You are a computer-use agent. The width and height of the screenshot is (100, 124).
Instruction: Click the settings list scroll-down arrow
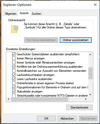click(x=90, y=95)
